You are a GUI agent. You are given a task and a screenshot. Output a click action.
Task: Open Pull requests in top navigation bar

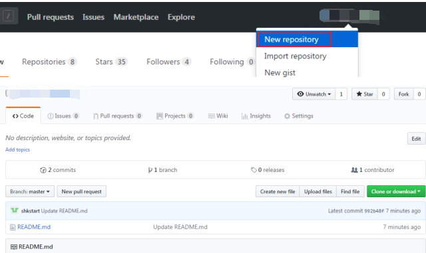pyautogui.click(x=51, y=17)
